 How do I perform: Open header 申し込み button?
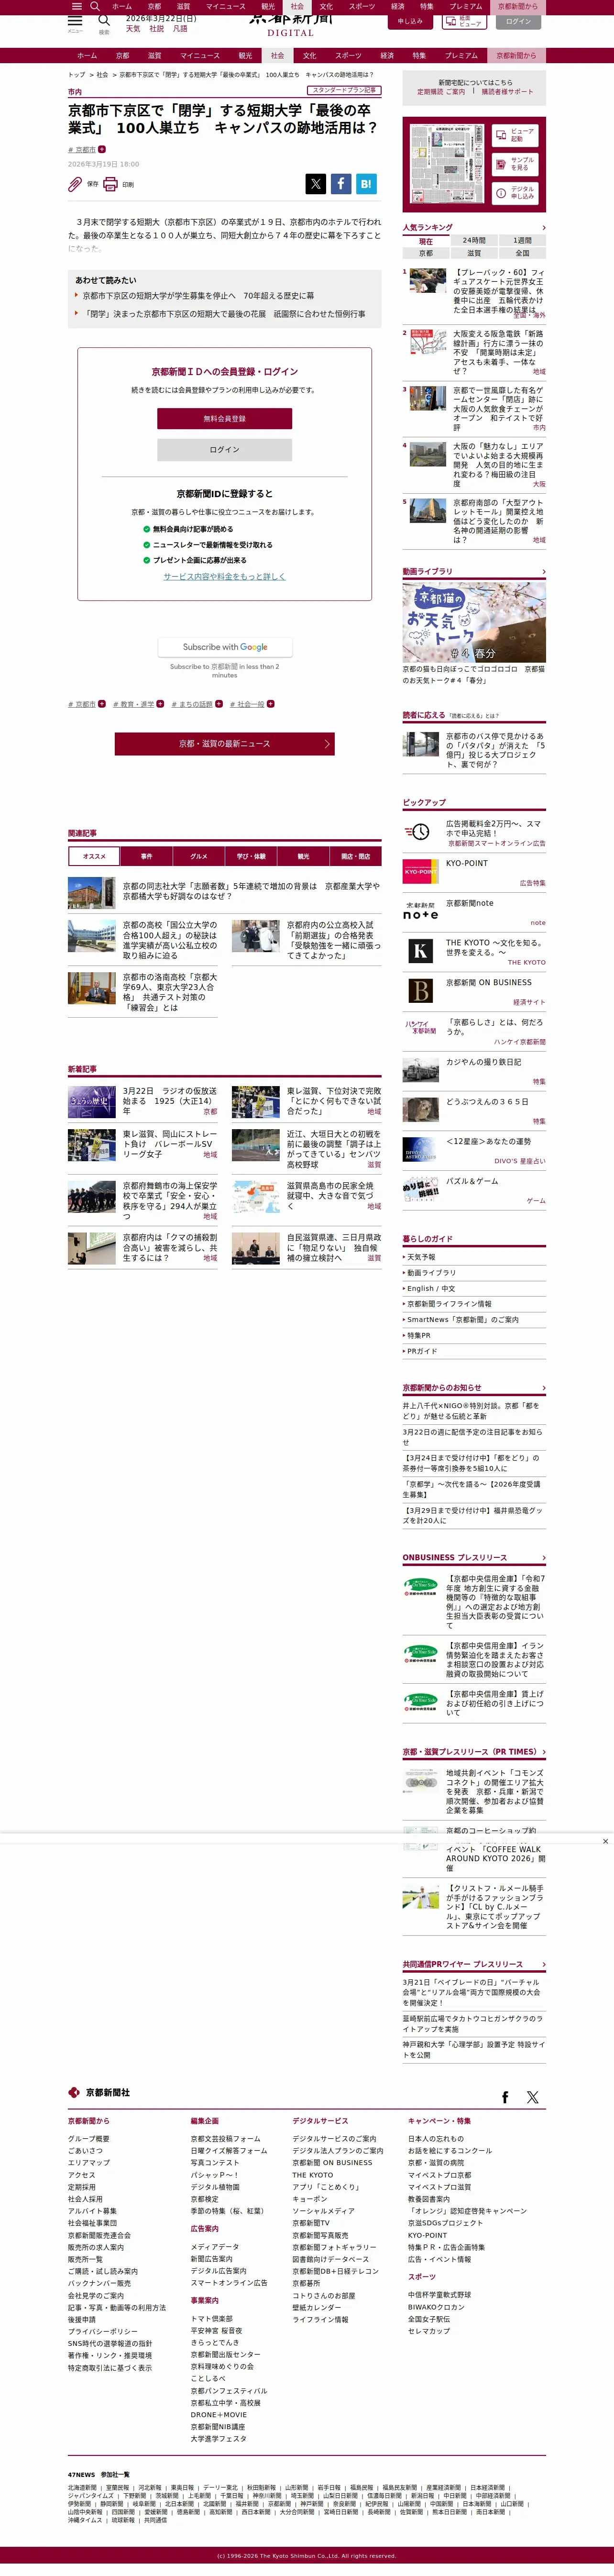pyautogui.click(x=410, y=21)
